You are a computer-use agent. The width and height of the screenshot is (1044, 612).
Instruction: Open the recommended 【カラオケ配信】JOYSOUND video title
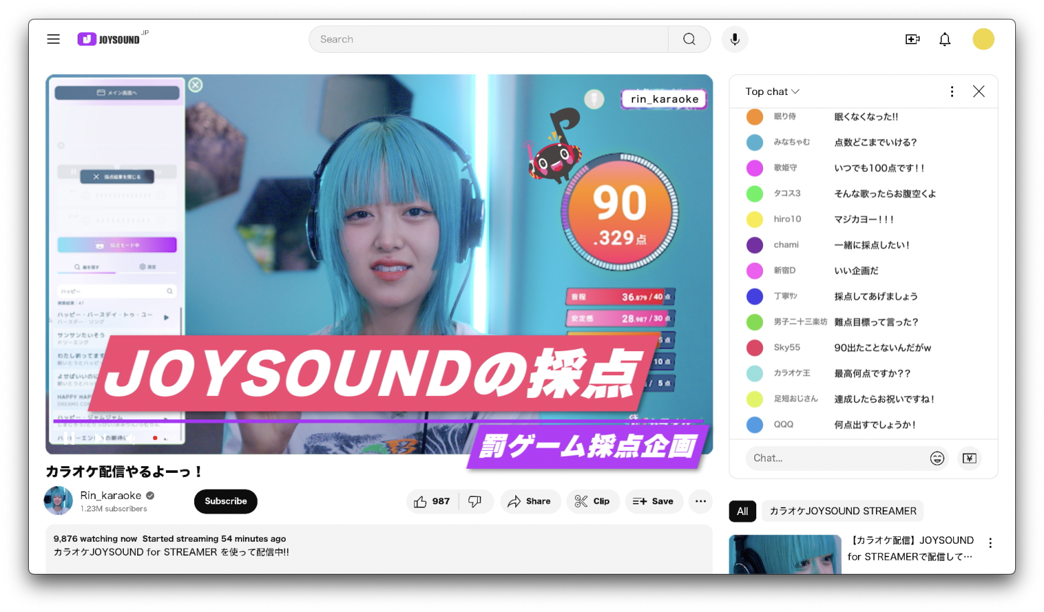910,548
